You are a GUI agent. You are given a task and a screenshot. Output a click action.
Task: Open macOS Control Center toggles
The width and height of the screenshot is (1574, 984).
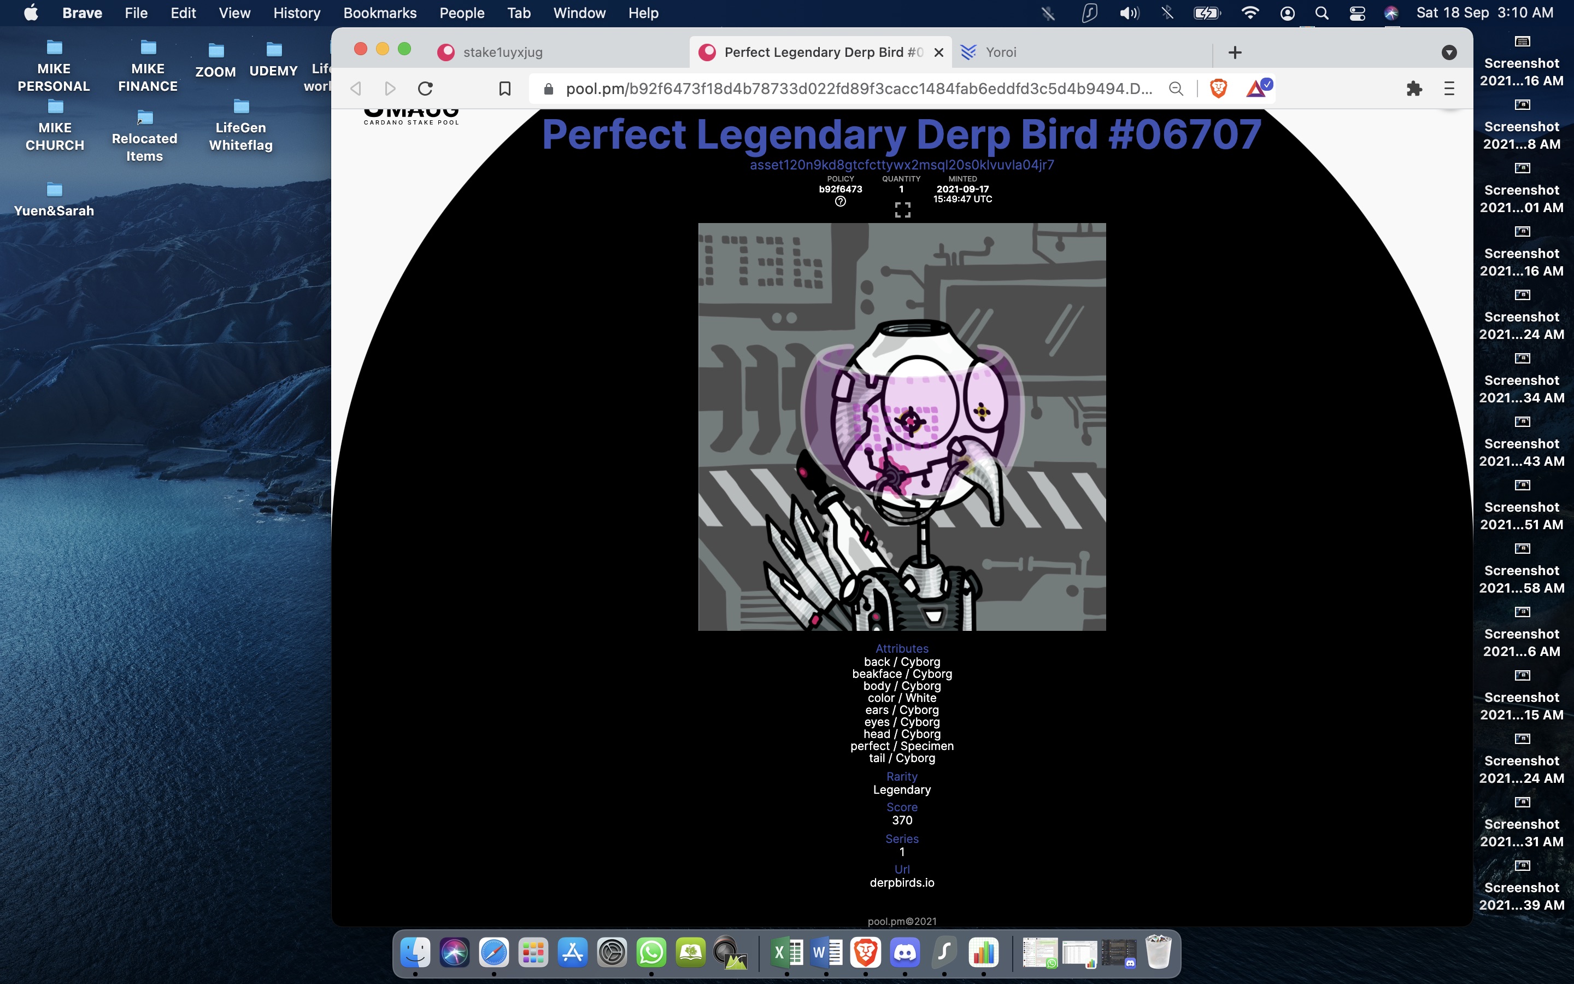(x=1357, y=13)
